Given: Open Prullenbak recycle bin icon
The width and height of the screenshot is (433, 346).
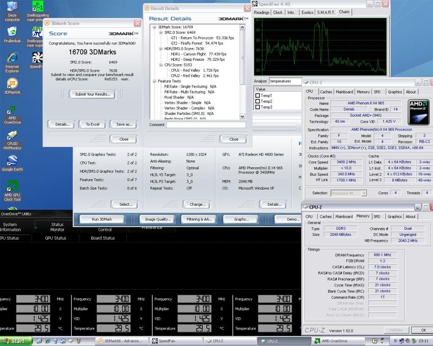Looking at the screenshot, I should coord(12,33).
